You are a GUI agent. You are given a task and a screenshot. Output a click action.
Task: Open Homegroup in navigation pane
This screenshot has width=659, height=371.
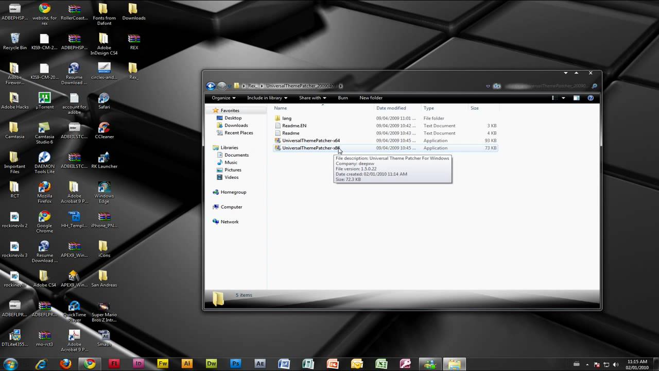point(233,192)
